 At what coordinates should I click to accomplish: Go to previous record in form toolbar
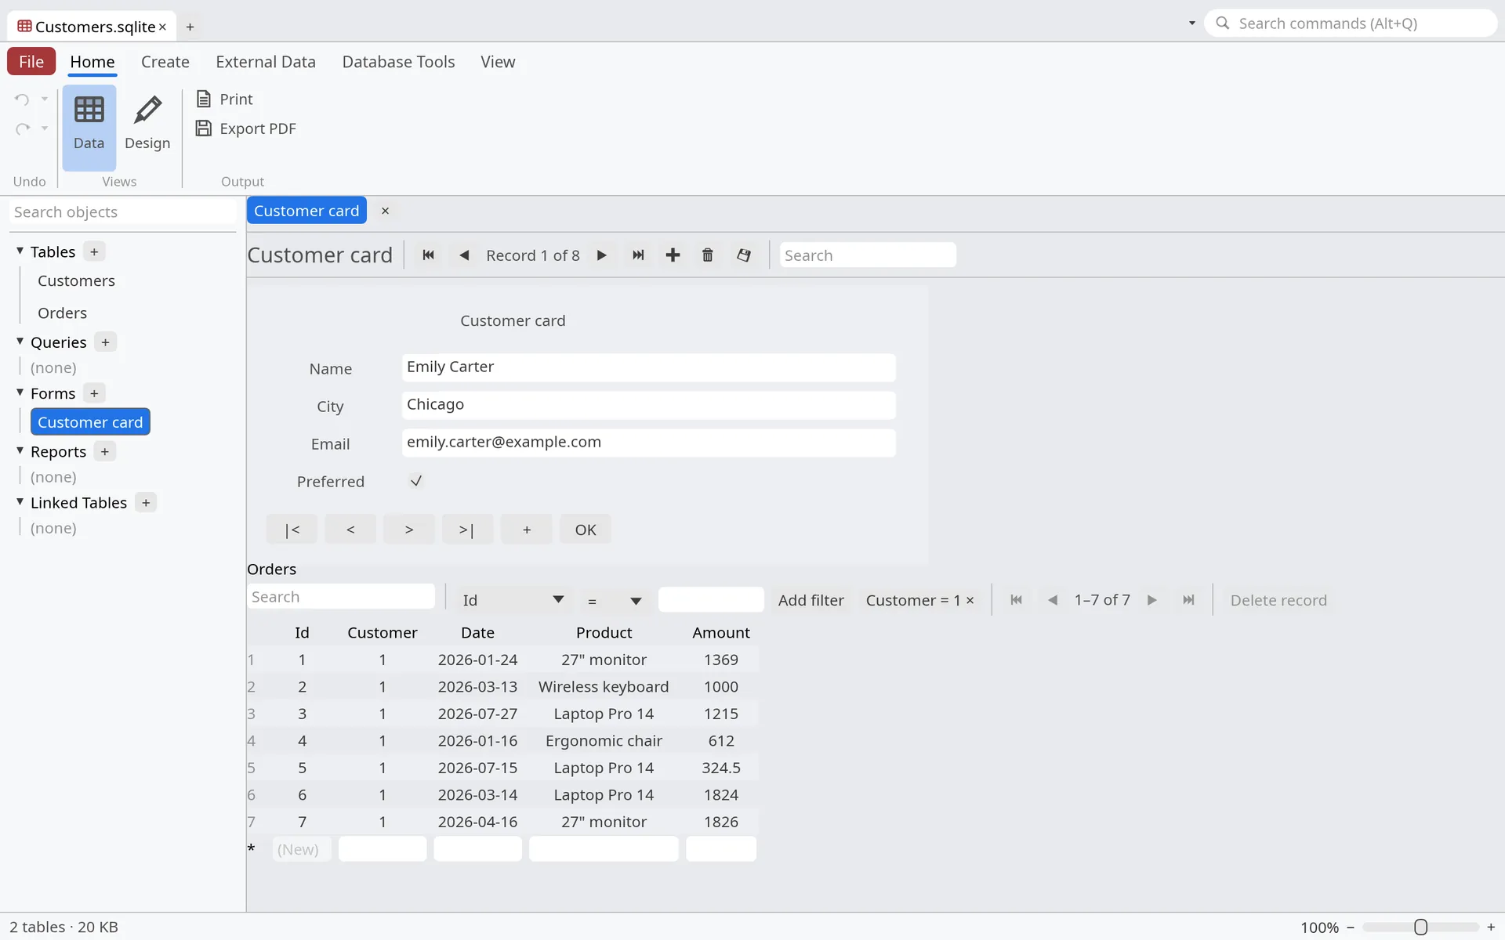pyautogui.click(x=464, y=255)
